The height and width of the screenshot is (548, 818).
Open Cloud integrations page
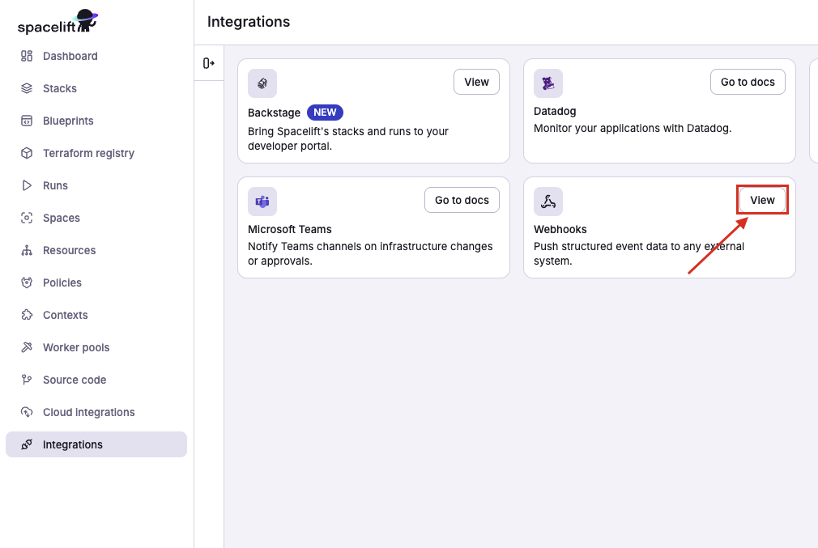(88, 412)
